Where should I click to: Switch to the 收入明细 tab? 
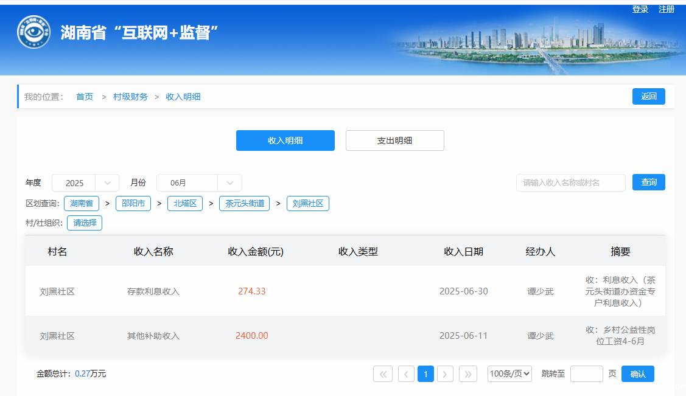point(285,141)
